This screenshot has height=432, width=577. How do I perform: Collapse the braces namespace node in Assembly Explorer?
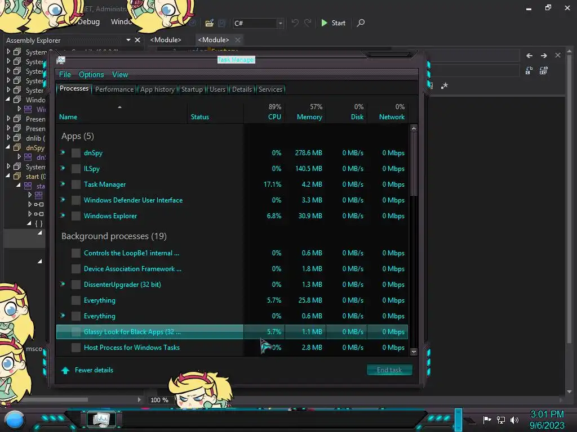29,223
